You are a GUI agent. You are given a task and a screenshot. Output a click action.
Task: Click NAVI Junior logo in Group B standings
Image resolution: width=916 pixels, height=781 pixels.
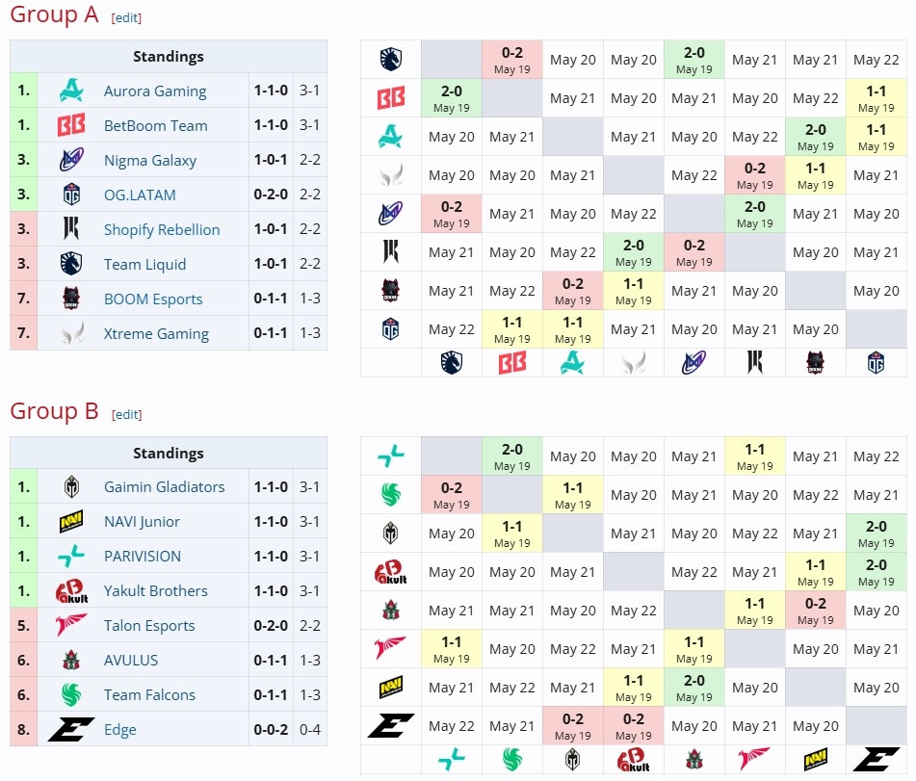[71, 522]
